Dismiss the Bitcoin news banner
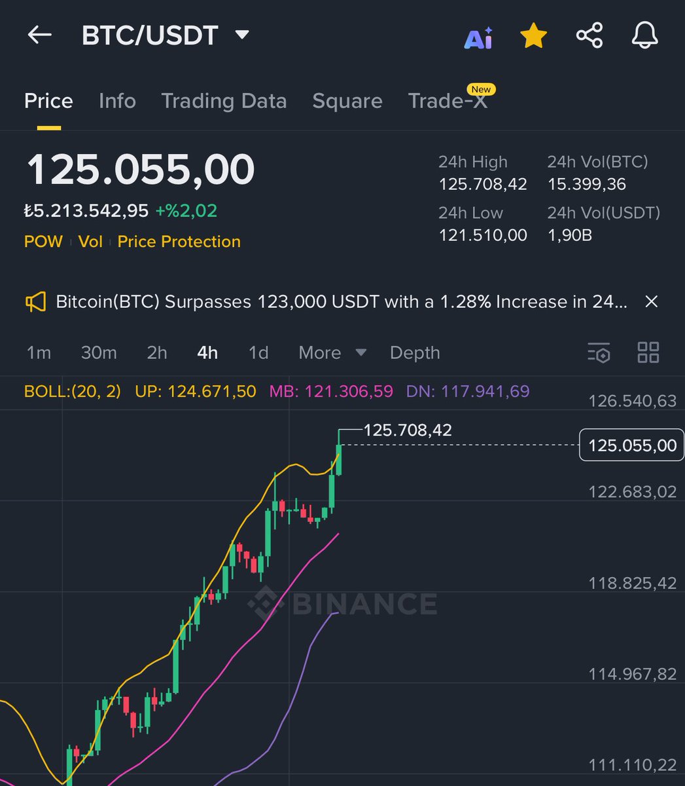 [x=651, y=302]
